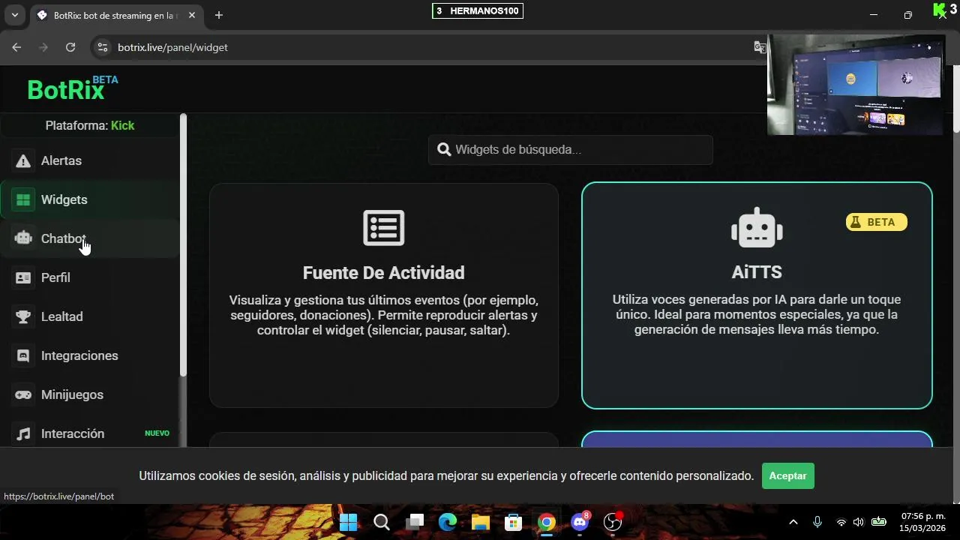Open Integraciones section
The image size is (960, 540).
click(90, 355)
